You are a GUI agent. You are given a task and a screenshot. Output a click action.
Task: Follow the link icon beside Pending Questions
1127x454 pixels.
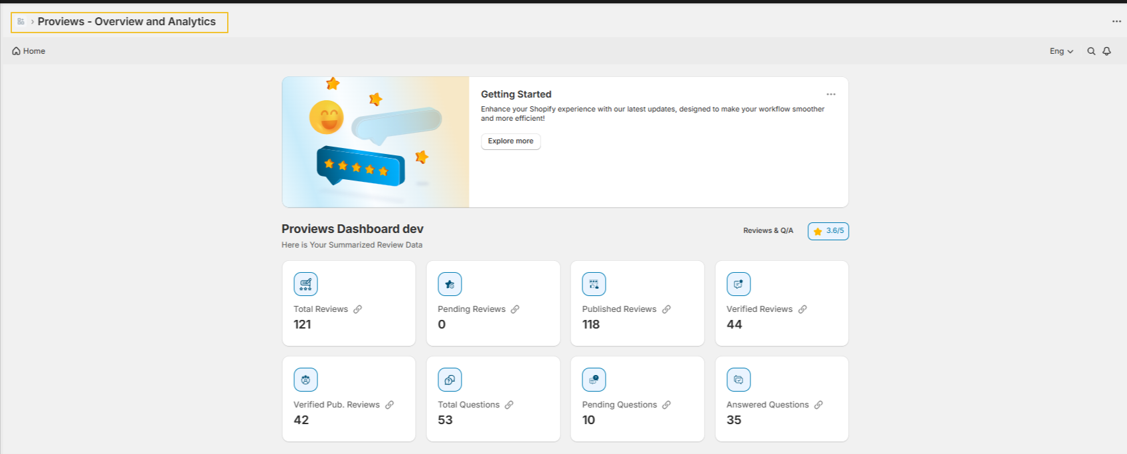click(x=666, y=405)
